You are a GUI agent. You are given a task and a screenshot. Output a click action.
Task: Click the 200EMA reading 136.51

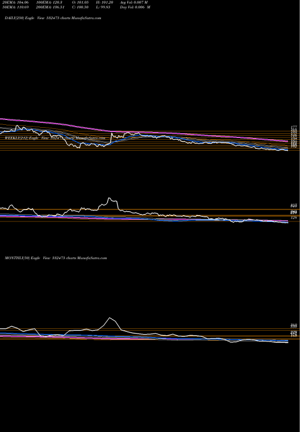click(50, 7)
